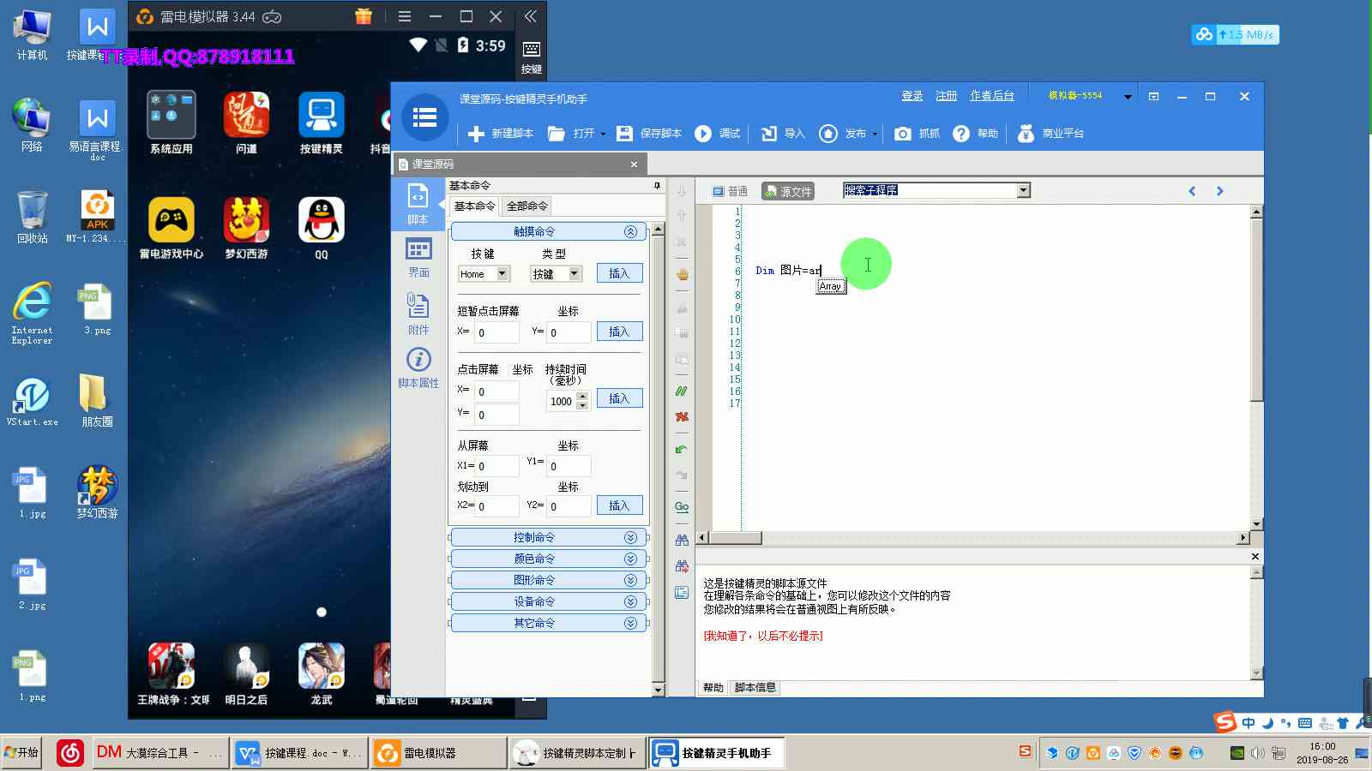1372x771 pixels.
Task: Insert the 按键 key command
Action: 619,273
